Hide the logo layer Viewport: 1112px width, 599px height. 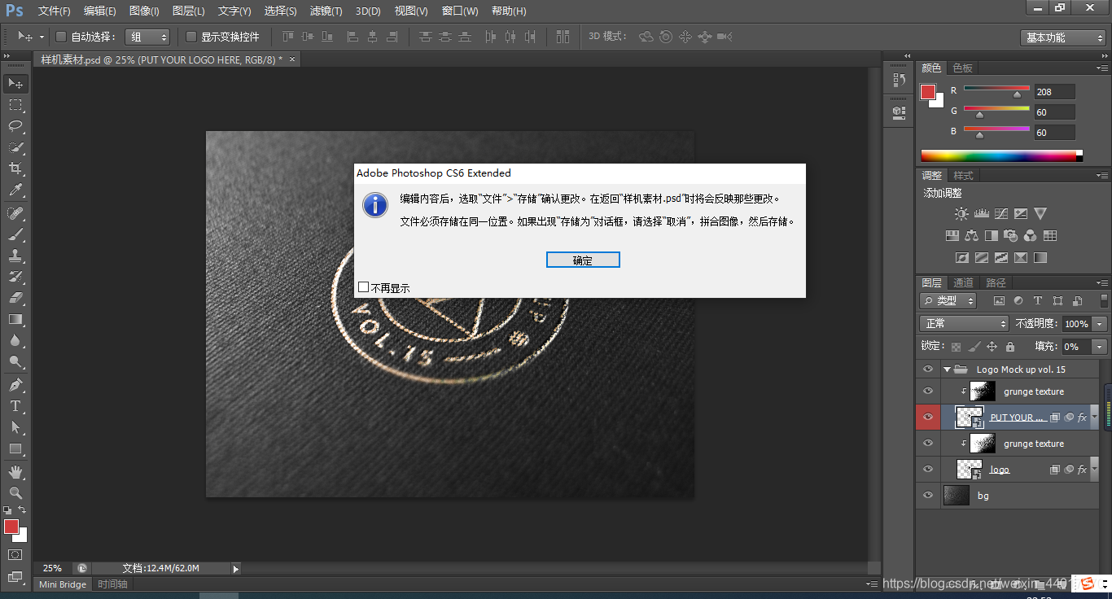[927, 470]
